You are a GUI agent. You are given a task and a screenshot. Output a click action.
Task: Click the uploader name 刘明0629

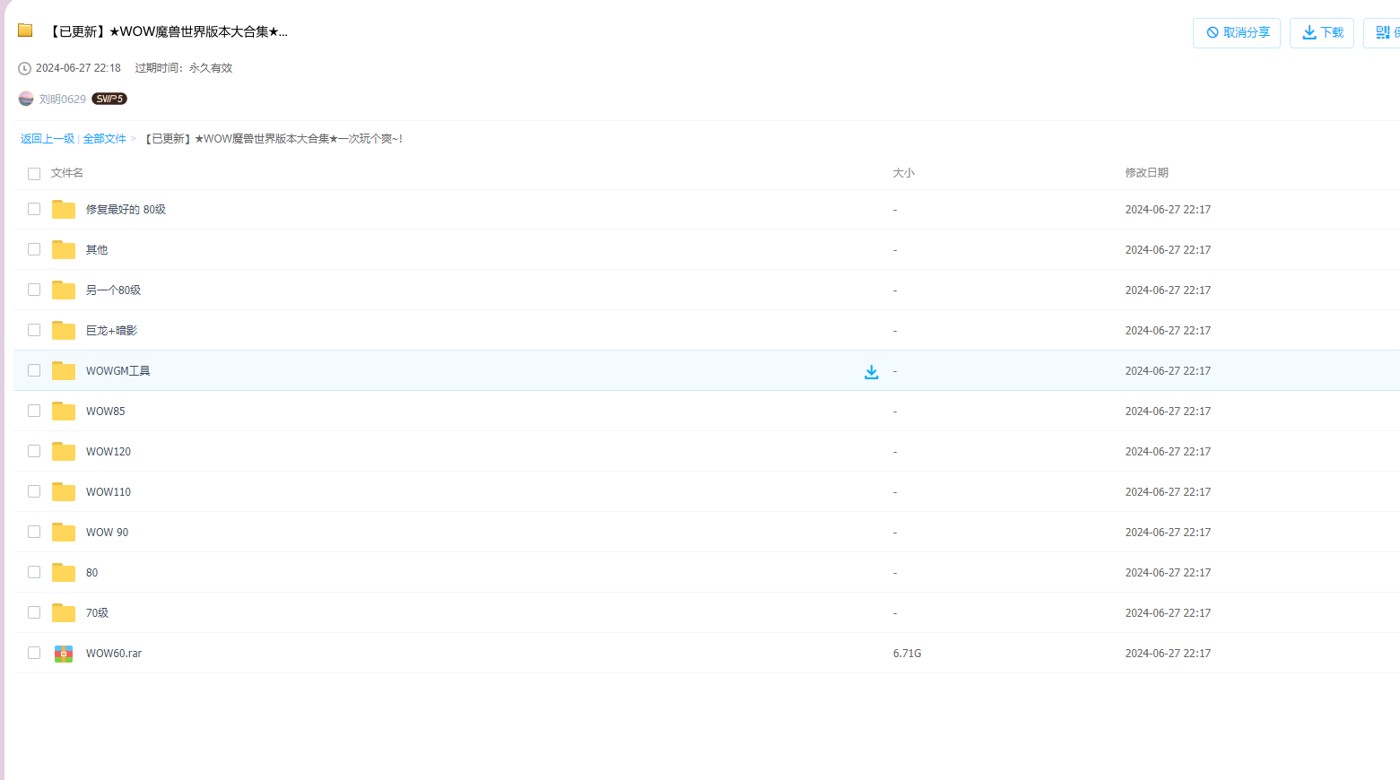point(63,100)
